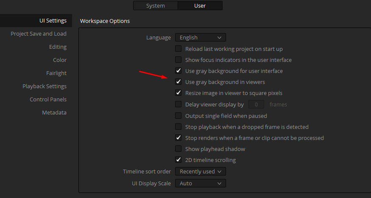Select the User tab
Screen dimensions: 371x198
[200, 6]
